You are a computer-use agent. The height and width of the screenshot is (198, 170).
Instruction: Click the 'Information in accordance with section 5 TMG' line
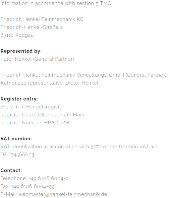[x=56, y=3]
